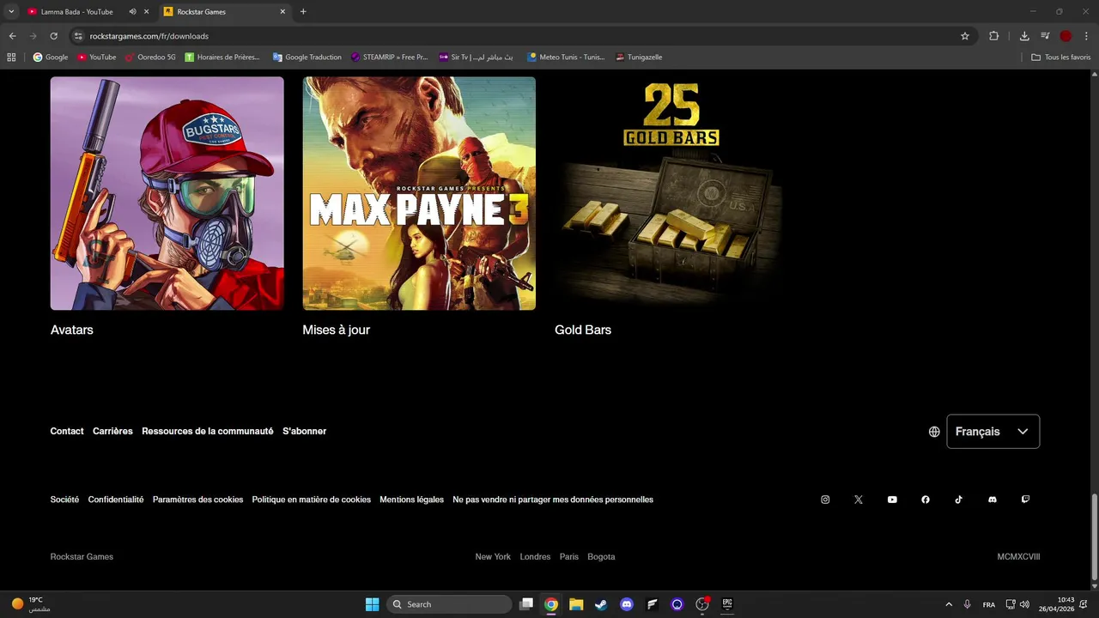
Task: Open the Horaires de Prières bookmark
Action: click(x=222, y=58)
